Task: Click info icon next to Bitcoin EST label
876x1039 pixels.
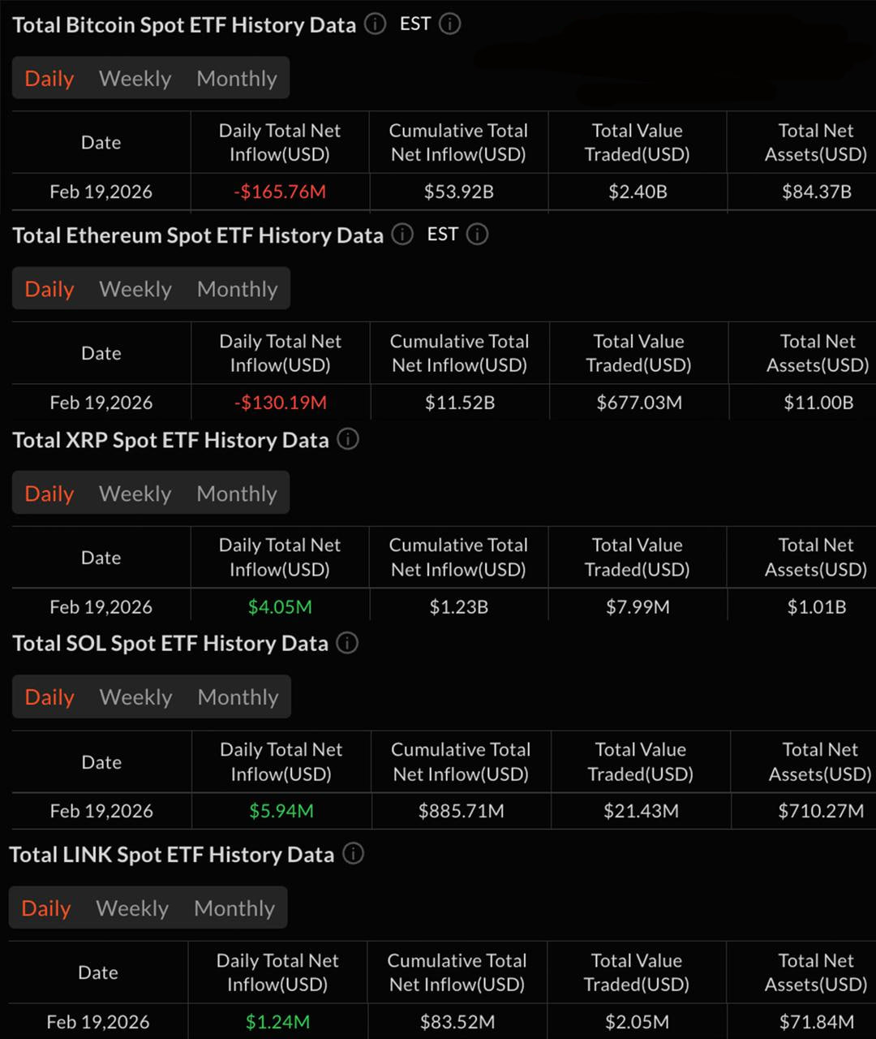Action: click(450, 24)
